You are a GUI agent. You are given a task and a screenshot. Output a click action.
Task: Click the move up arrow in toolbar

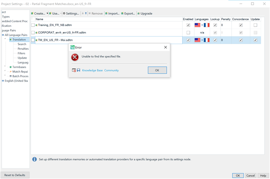[x=86, y=13]
